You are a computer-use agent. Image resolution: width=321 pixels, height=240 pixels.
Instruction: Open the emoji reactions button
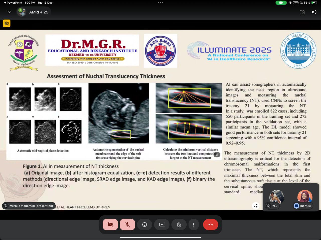(x=145, y=225)
